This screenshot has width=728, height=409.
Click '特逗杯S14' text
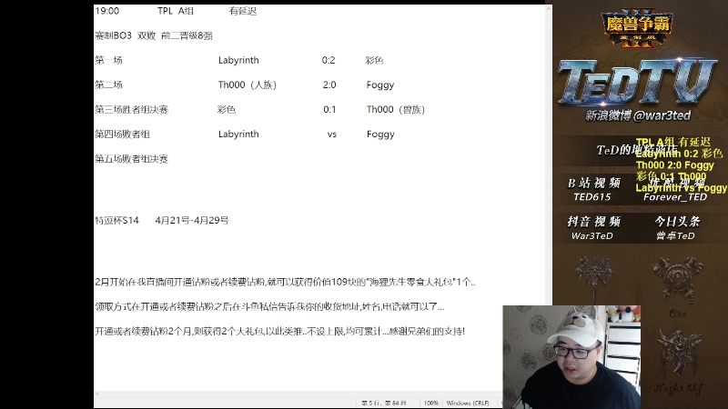116,220
